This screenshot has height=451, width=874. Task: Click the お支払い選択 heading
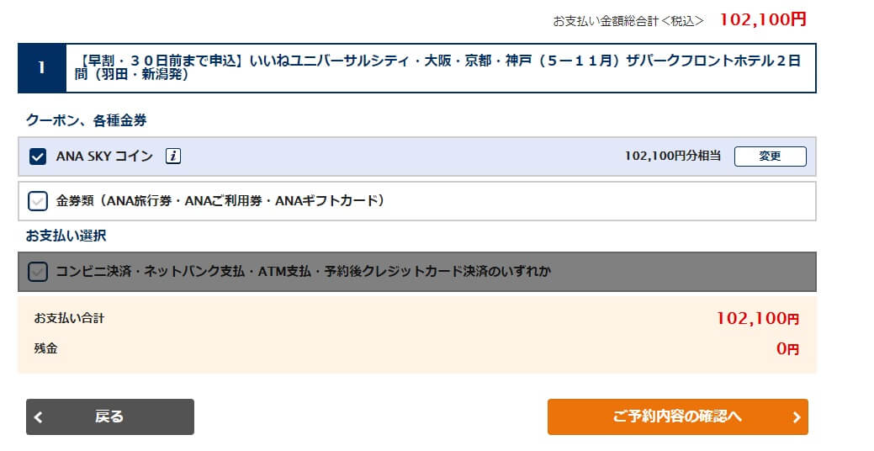click(x=66, y=235)
